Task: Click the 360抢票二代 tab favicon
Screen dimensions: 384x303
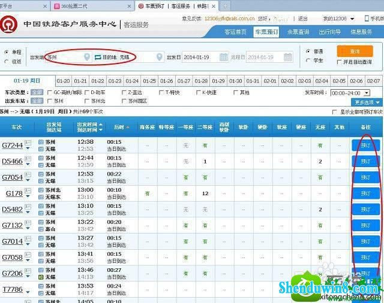Action: (x=57, y=7)
